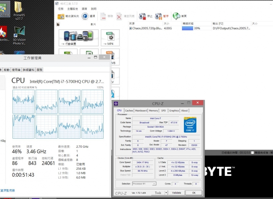Viewport: 273px width, 199px height.
Task: Click the video category film icon
Action: click(x=58, y=24)
